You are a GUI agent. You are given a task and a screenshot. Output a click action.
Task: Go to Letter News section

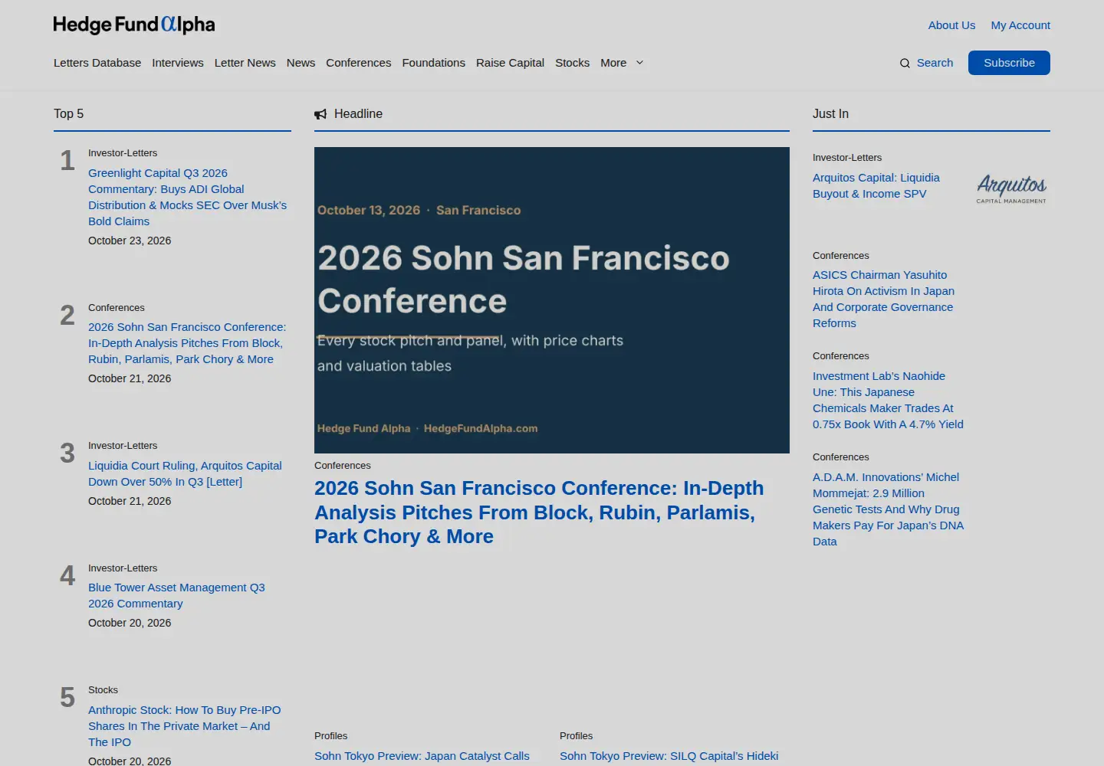[245, 63]
